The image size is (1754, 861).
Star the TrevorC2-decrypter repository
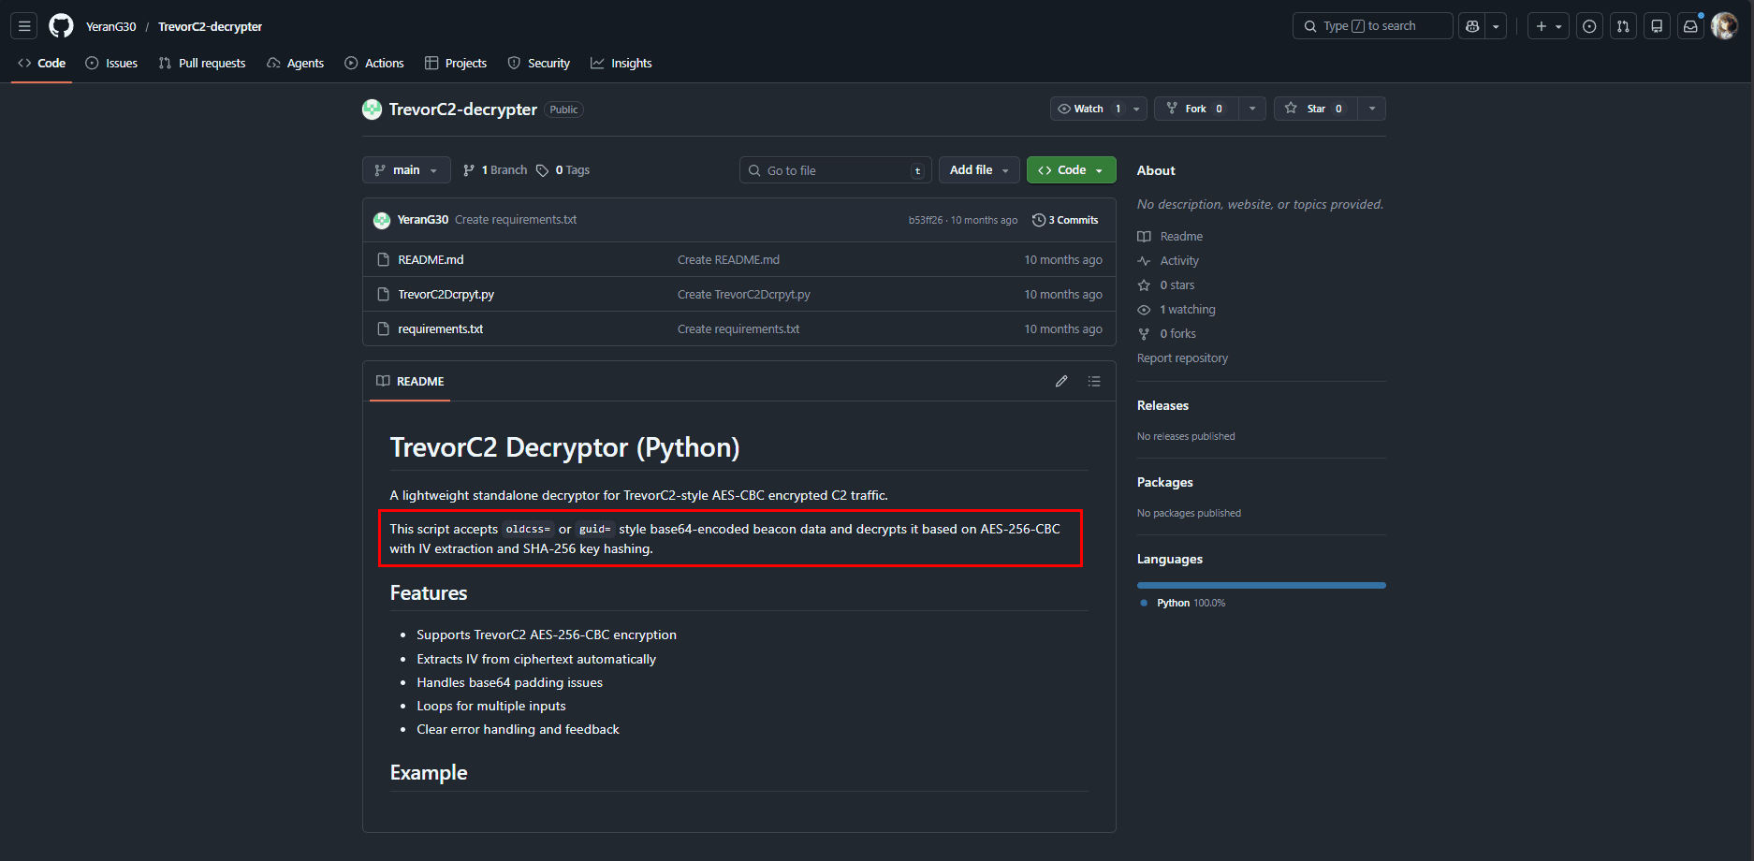[1315, 109]
